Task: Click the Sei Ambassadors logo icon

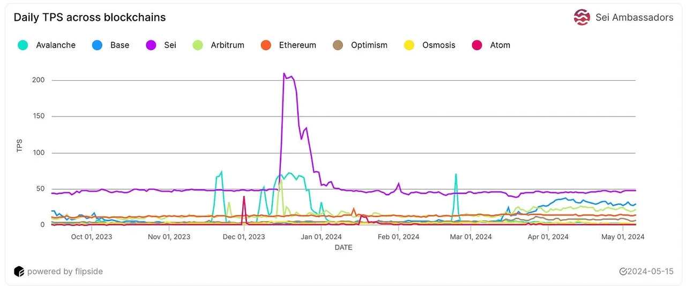Action: [582, 17]
